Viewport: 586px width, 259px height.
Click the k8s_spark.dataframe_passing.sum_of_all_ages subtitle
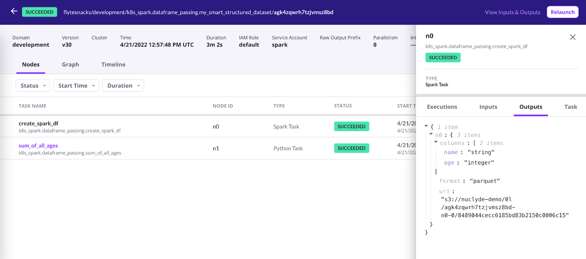click(70, 153)
